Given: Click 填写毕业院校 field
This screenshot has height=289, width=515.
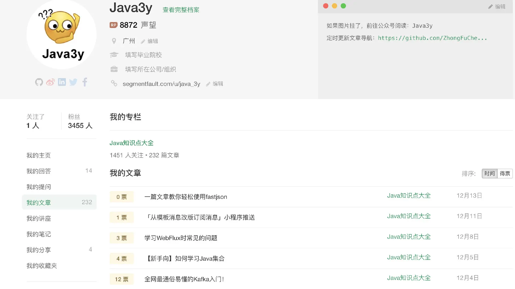Looking at the screenshot, I should (143, 55).
